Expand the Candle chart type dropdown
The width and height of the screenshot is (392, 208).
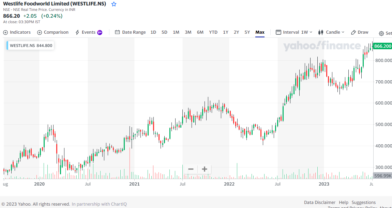coord(331,32)
